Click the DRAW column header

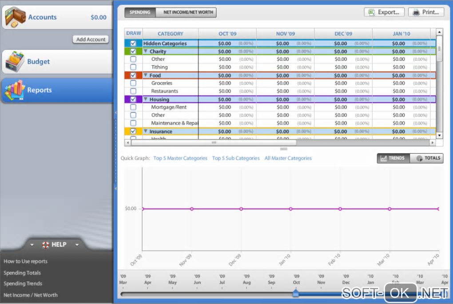click(134, 33)
